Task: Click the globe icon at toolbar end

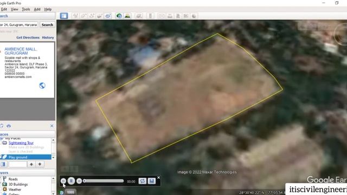Action: click(x=194, y=16)
